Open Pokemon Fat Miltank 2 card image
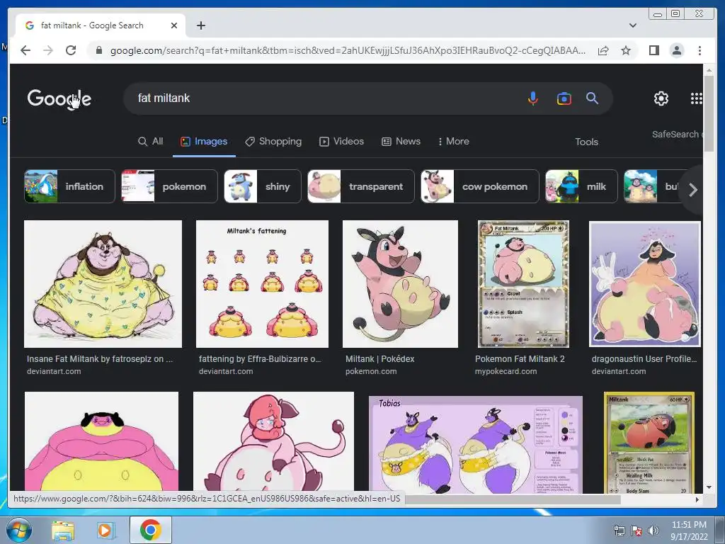Screen dimensions: 725x544 pos(523,283)
